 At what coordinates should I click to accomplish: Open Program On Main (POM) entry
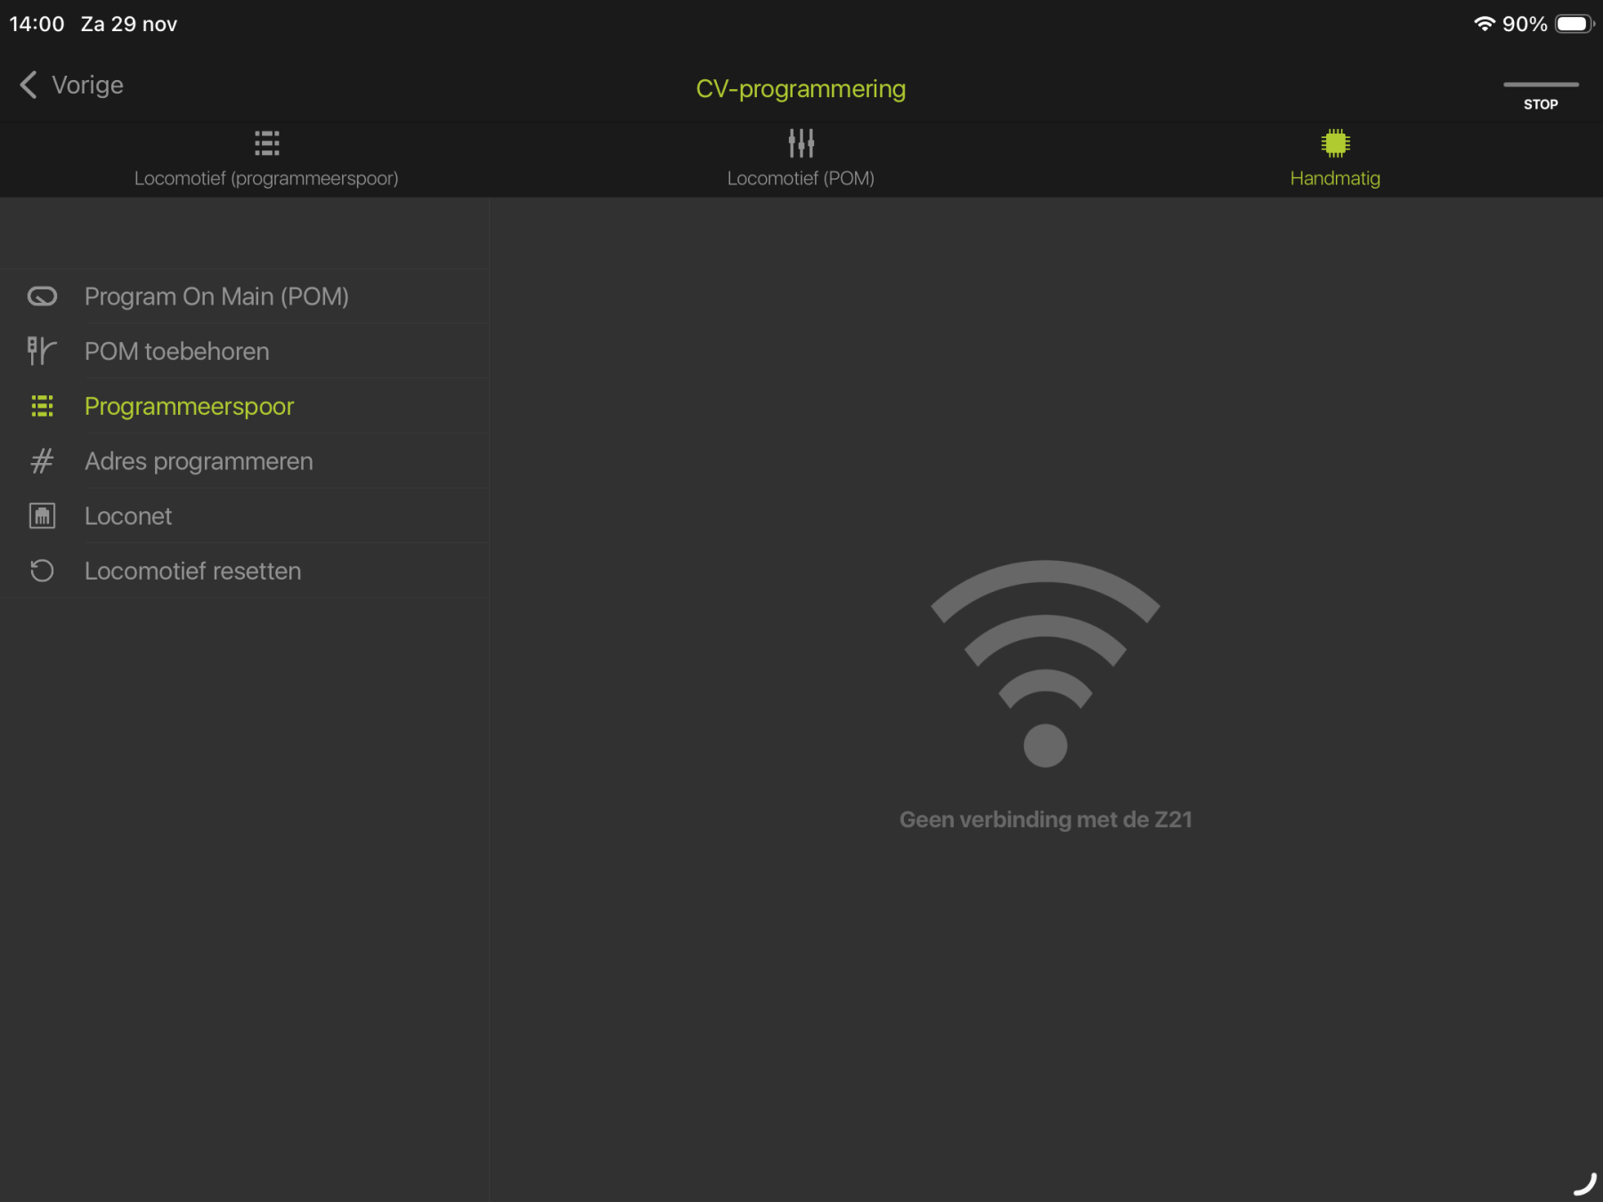pos(216,296)
